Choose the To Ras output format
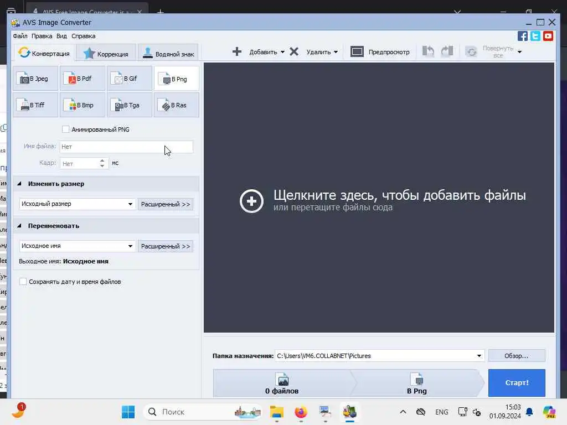The width and height of the screenshot is (567, 425). (x=177, y=105)
